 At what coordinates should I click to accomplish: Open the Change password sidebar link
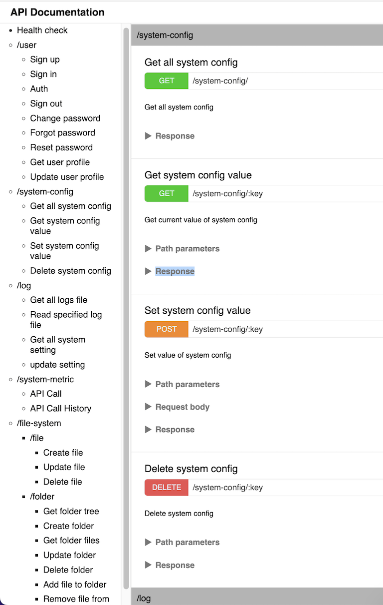[65, 118]
